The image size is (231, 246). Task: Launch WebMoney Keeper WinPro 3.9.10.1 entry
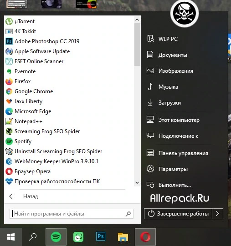[x=56, y=161]
